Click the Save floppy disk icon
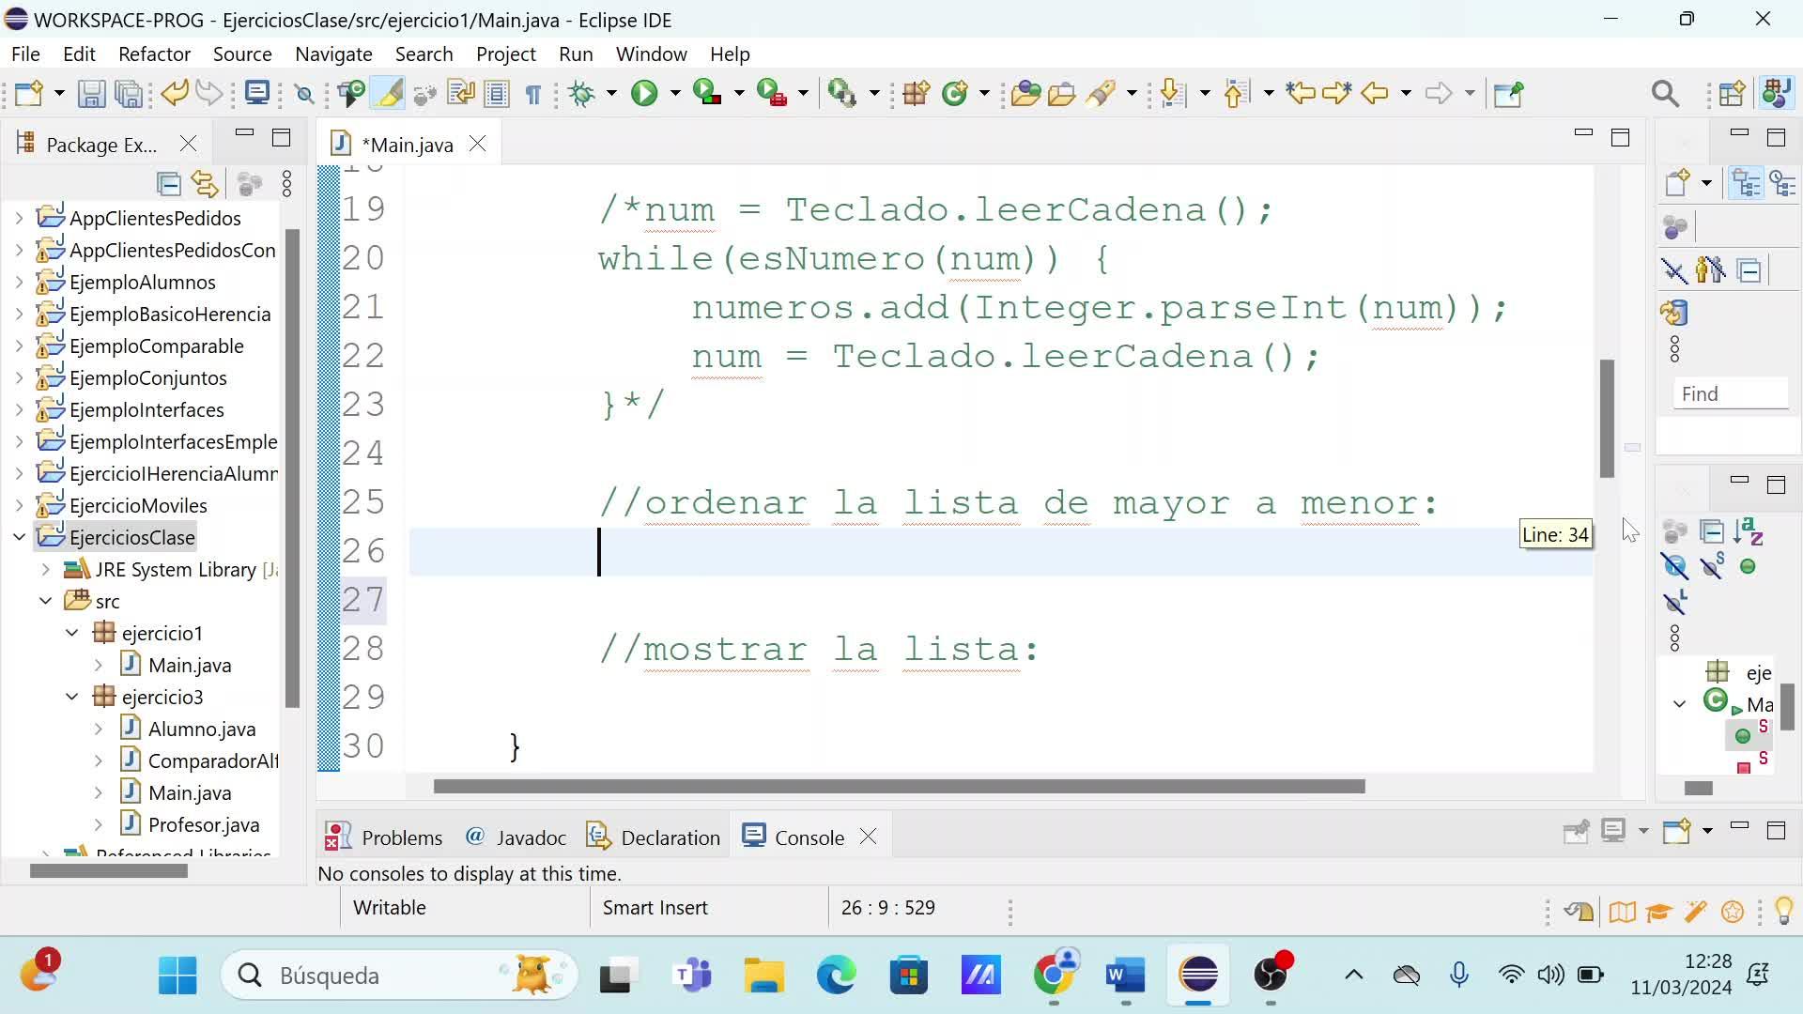The image size is (1803, 1014). 91,93
